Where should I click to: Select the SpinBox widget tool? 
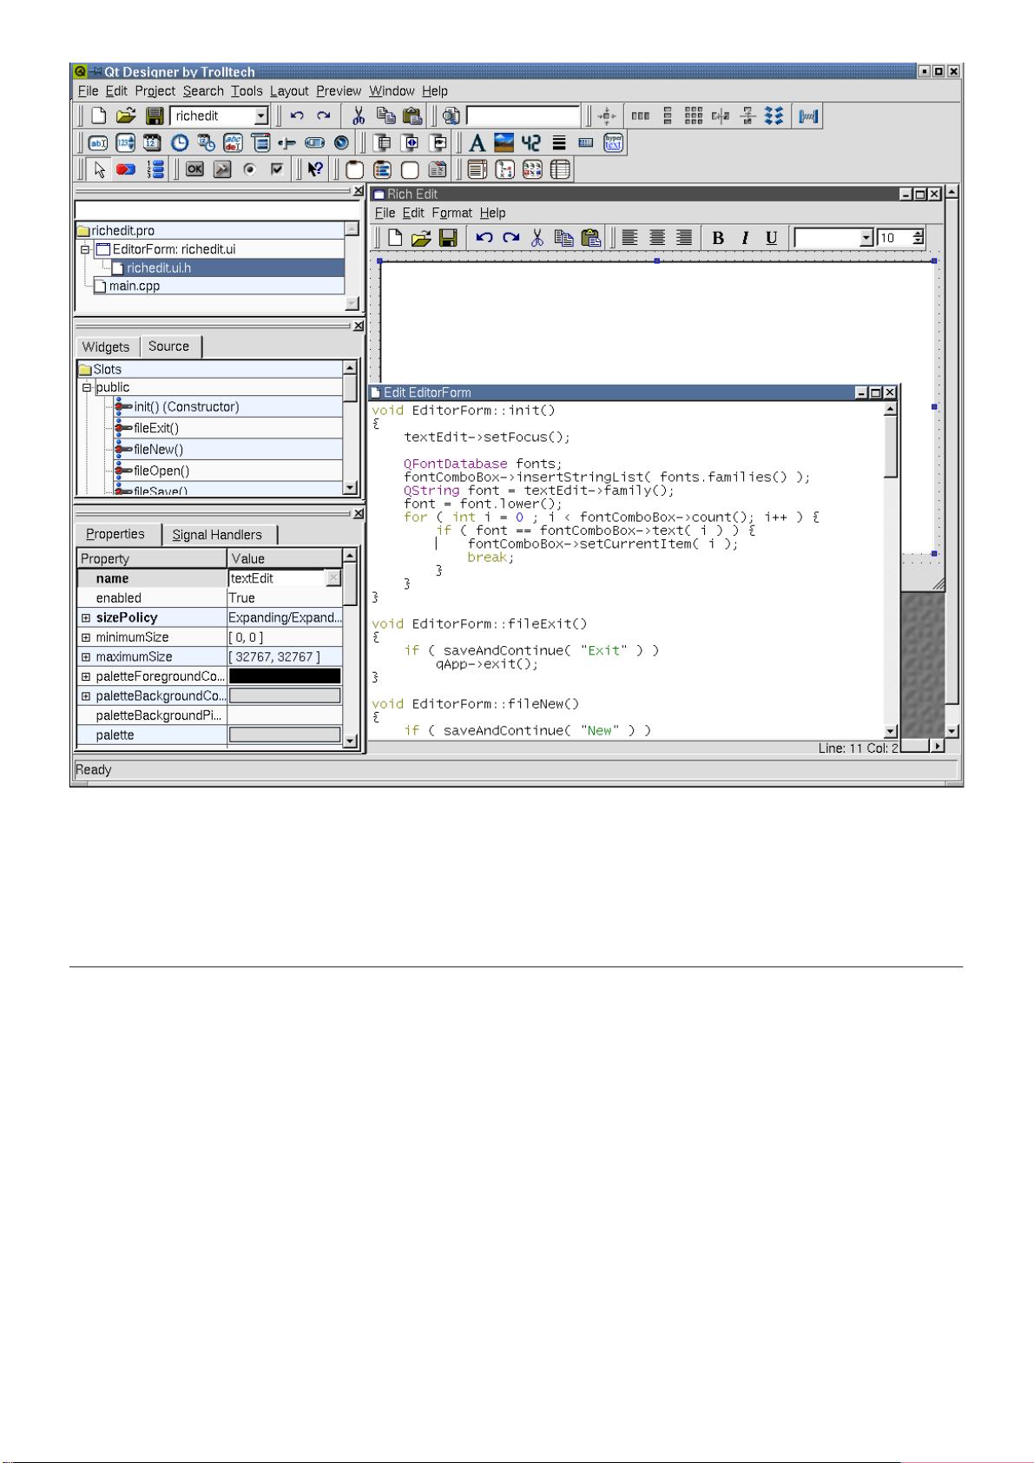coord(125,143)
